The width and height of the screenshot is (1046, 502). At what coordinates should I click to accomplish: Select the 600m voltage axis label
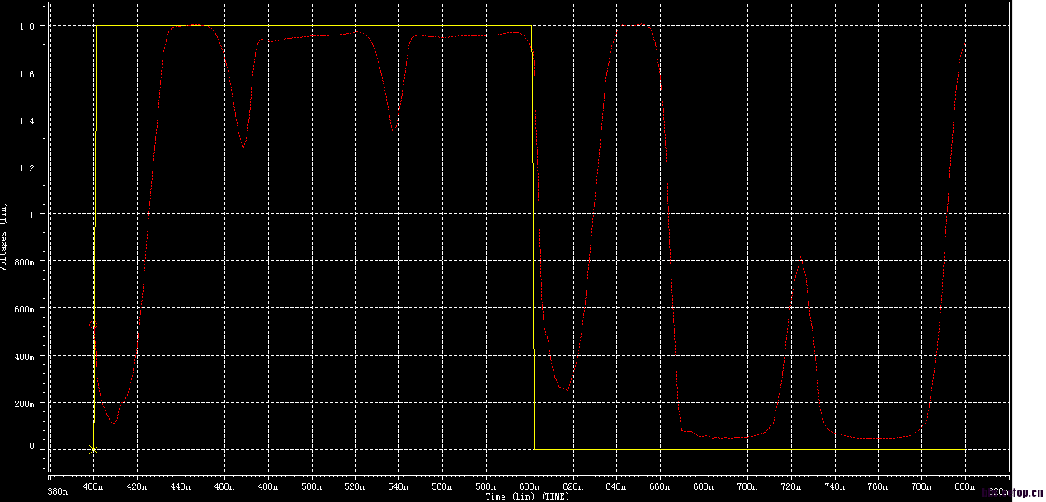(24, 308)
